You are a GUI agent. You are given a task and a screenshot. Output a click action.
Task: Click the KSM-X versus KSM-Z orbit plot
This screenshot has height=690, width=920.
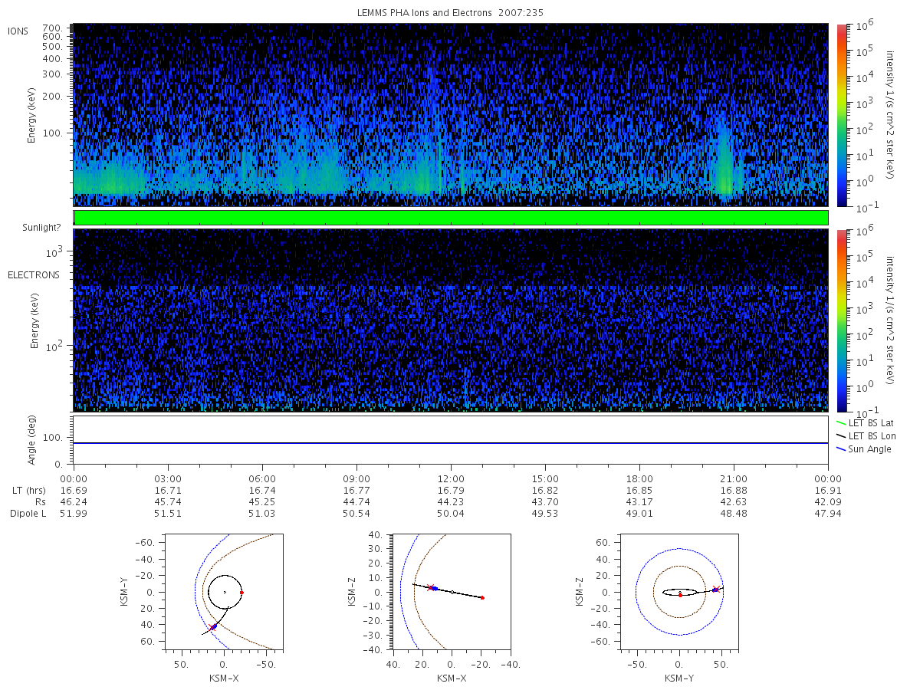pos(452,593)
